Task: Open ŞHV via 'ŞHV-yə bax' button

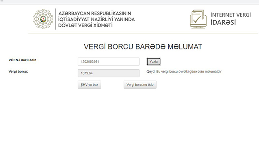Action: [89, 85]
